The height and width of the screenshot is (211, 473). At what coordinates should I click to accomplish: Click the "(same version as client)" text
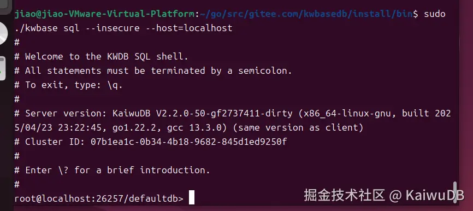[x=298, y=128]
